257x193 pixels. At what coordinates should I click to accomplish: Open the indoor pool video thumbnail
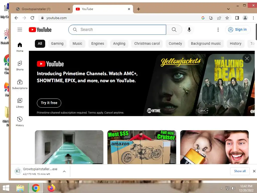coord(69,147)
